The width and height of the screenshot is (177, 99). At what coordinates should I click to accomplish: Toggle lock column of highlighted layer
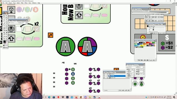click(x=106, y=76)
